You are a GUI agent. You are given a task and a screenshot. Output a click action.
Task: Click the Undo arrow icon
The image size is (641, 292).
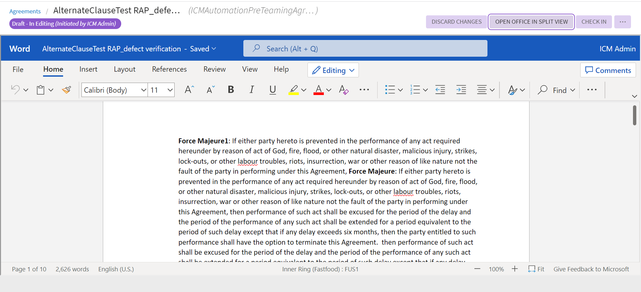click(15, 90)
